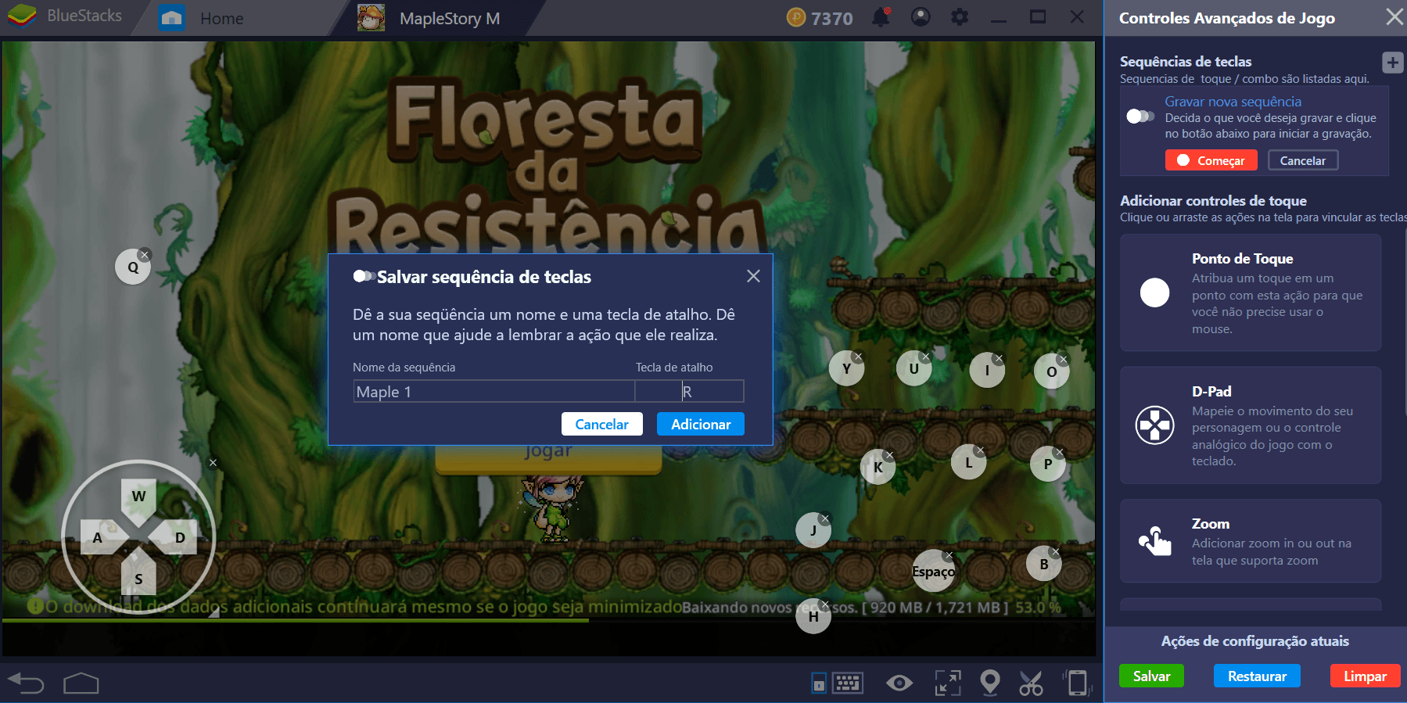Click the W direction on D-Pad

point(138,498)
